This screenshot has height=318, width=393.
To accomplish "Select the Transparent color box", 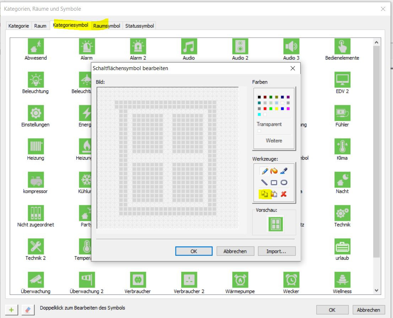I will coord(259,131).
